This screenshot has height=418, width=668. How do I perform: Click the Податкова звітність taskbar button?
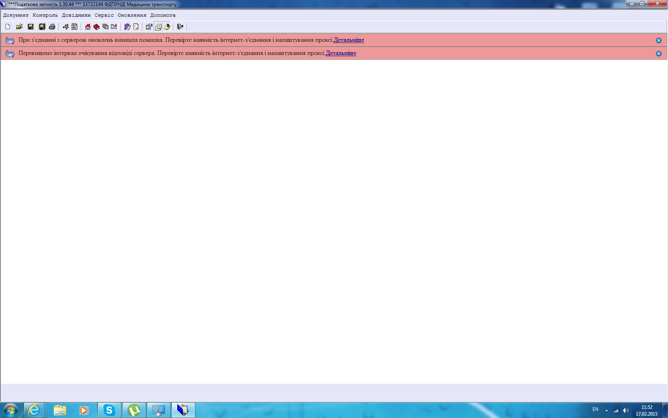(x=183, y=410)
